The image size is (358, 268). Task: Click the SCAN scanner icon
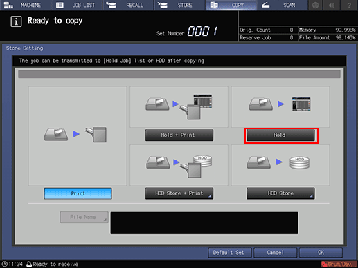tap(265, 5)
